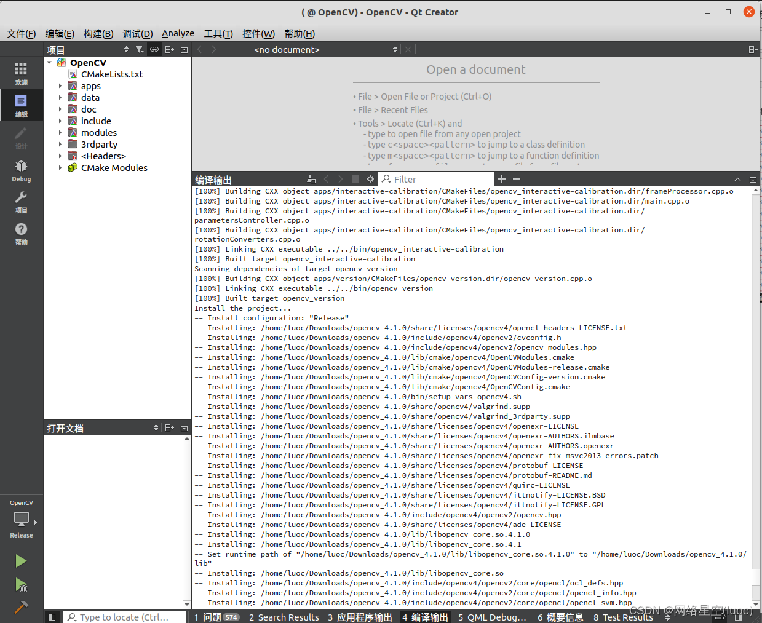Open the 工具(T) menu

(218, 33)
